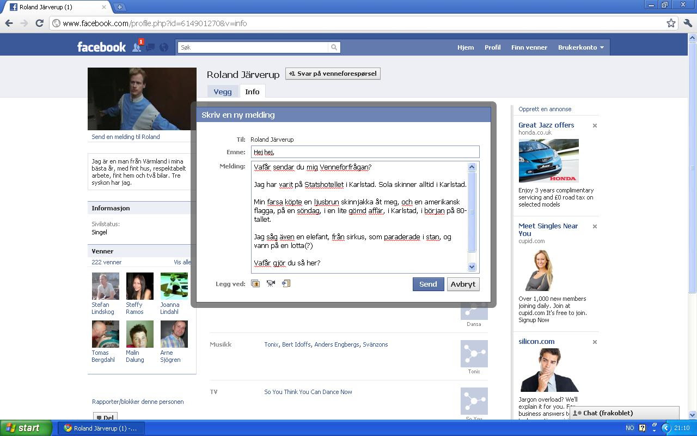Click in the Emne subject field
Viewport: 697px width, 436px height.
pos(365,152)
